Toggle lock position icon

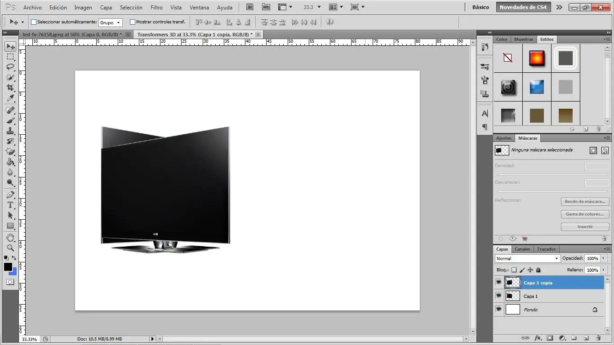530,270
